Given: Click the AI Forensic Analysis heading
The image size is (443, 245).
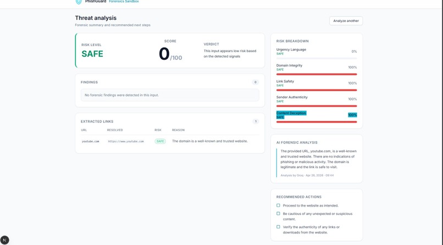Looking at the screenshot, I should click(x=297, y=142).
